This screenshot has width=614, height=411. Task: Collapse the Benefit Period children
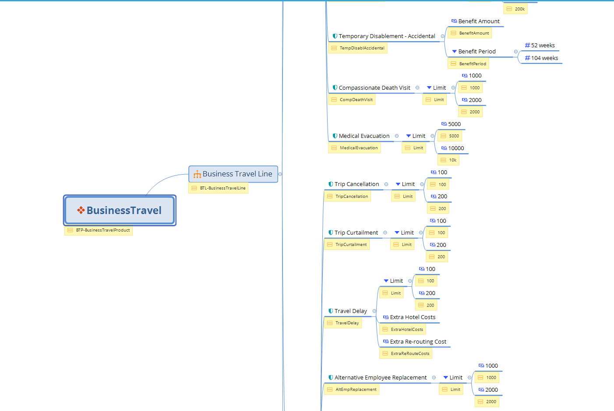coord(515,52)
